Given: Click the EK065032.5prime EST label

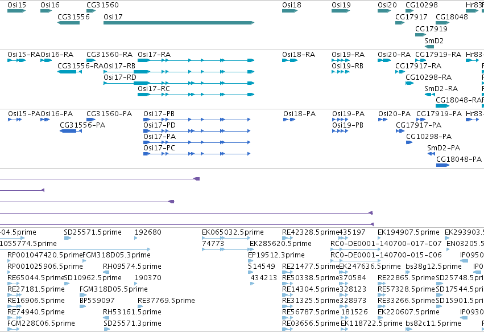Looking at the screenshot, I should pos(233,232).
